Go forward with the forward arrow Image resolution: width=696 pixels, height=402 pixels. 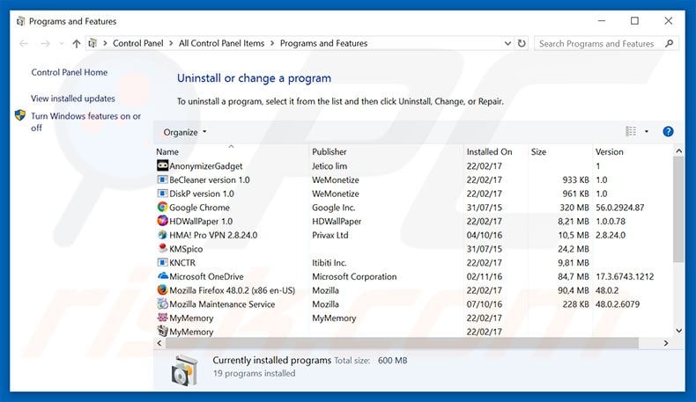(x=45, y=43)
